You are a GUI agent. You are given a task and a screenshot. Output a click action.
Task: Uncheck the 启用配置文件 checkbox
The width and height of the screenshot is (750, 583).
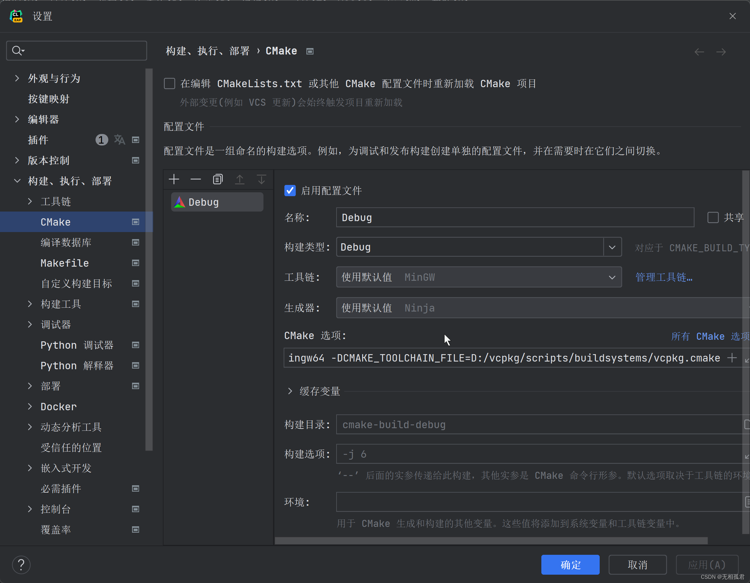(x=290, y=191)
